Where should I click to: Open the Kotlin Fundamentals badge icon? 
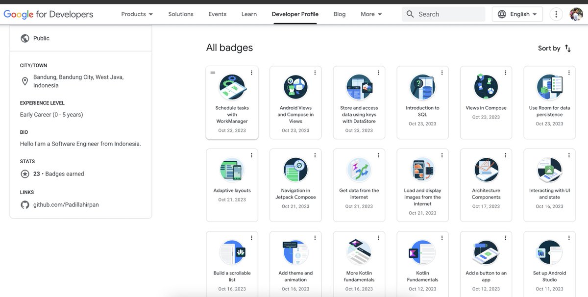[422, 253]
